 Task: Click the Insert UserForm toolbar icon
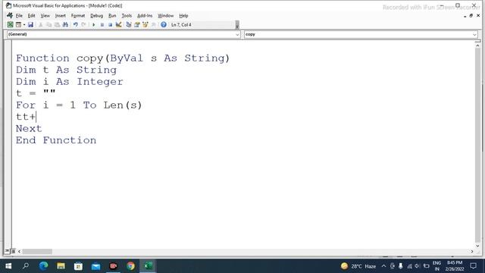tap(18, 24)
